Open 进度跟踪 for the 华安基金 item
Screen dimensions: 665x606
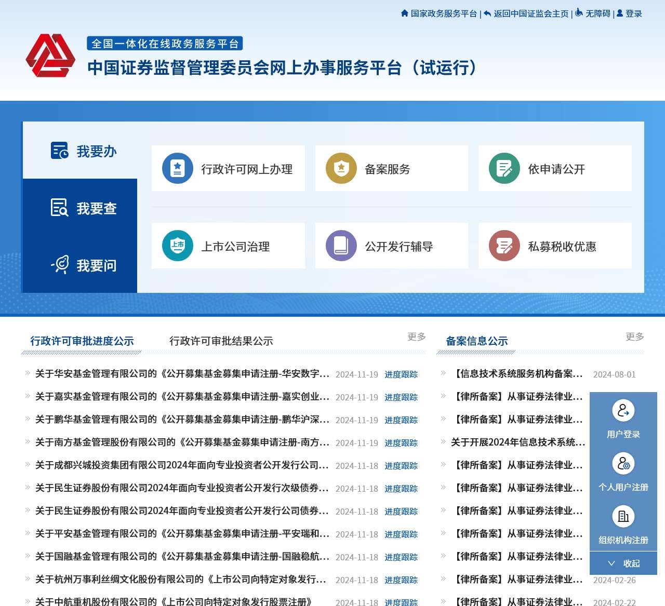pos(401,374)
